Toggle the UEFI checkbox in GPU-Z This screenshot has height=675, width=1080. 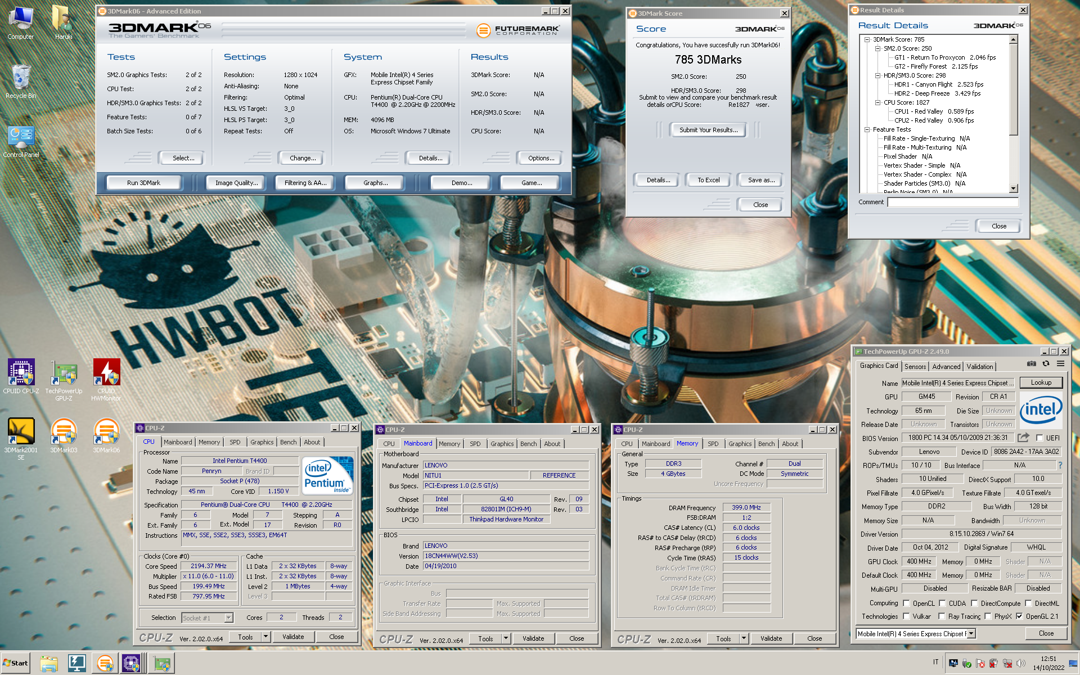click(1039, 438)
